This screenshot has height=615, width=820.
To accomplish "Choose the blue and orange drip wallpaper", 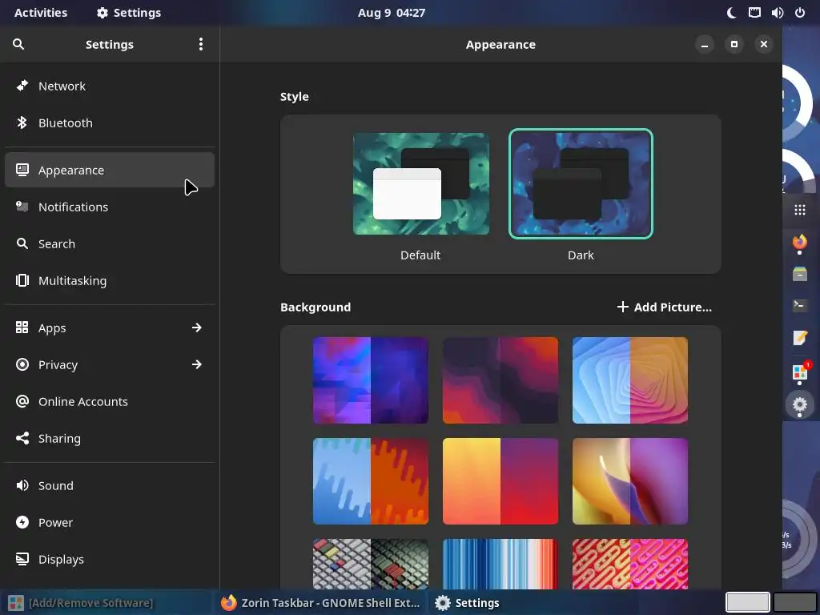I will [x=370, y=481].
